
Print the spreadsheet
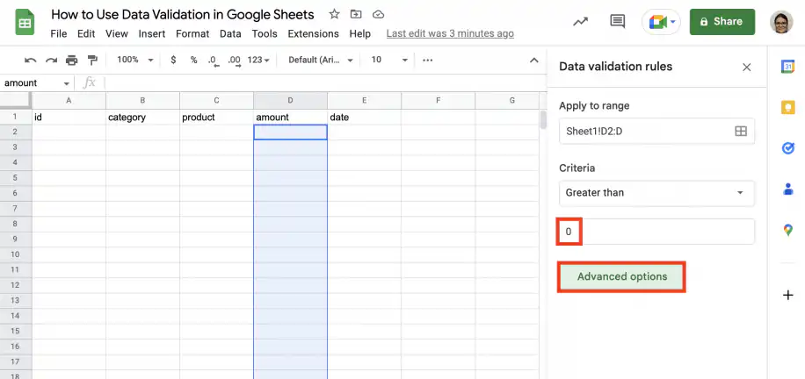[x=72, y=60]
